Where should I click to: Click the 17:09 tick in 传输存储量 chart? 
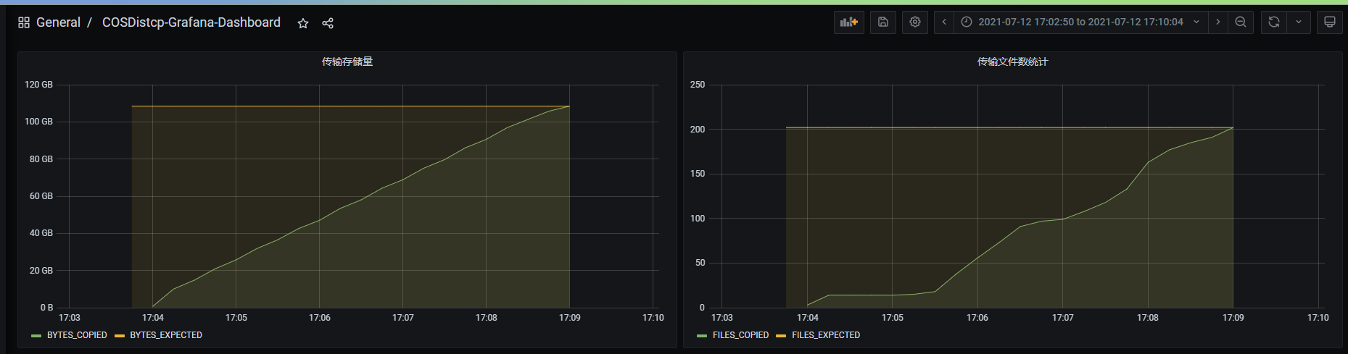coord(569,318)
